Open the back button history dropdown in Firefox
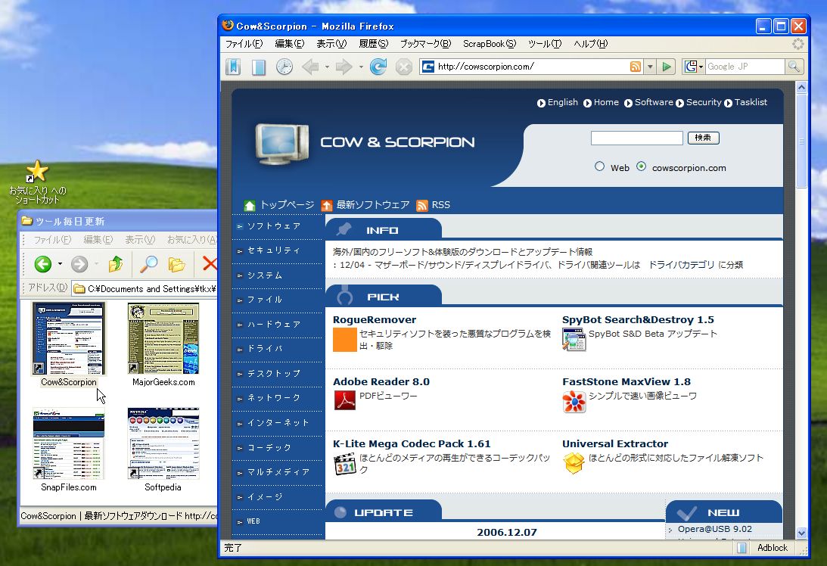827x566 pixels. point(327,67)
